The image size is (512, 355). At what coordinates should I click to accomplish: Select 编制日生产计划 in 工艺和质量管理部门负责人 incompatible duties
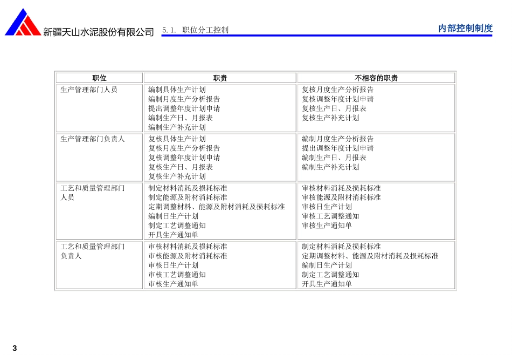tap(327, 265)
